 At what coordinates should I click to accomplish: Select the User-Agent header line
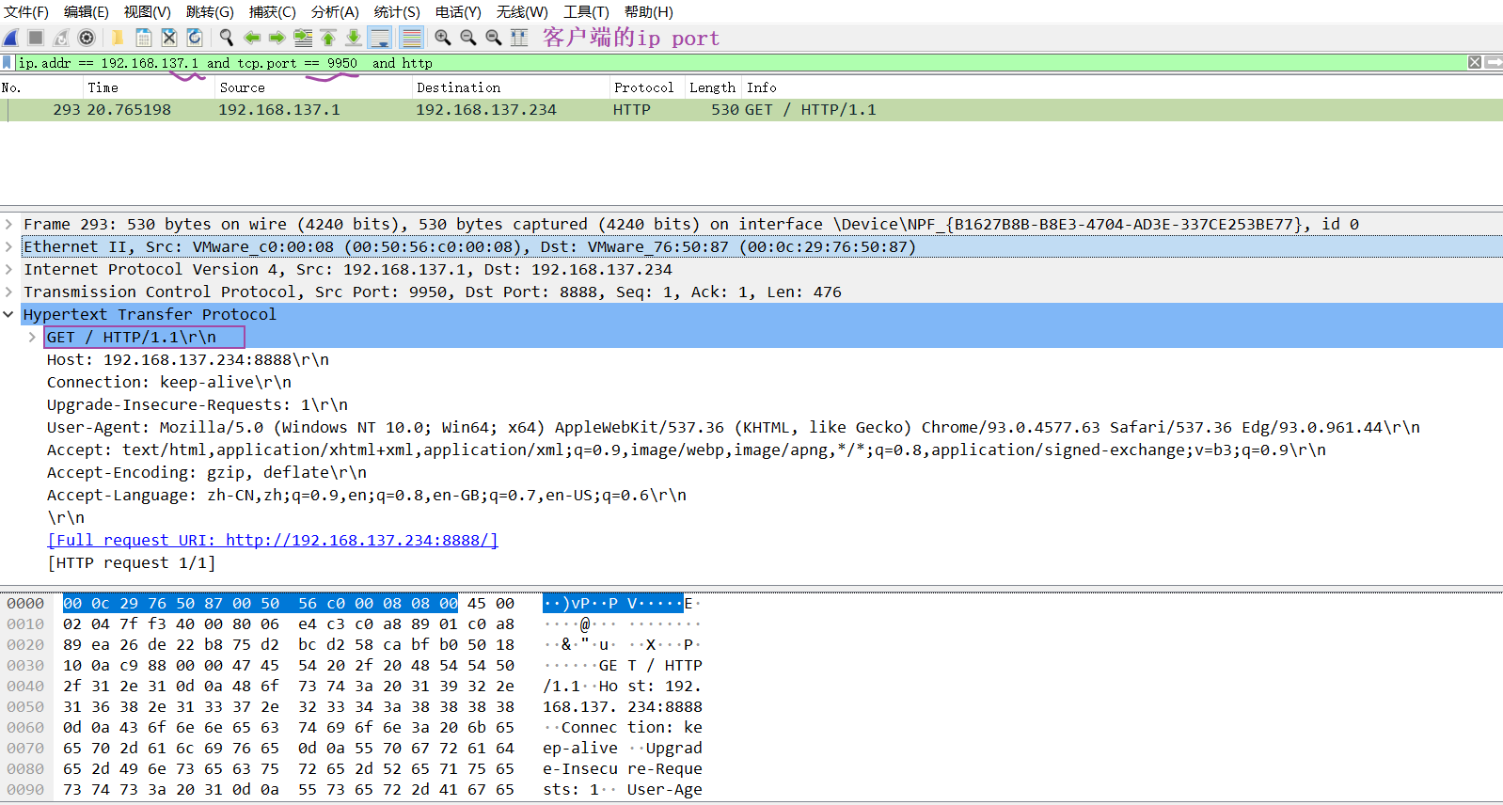pyautogui.click(x=734, y=427)
